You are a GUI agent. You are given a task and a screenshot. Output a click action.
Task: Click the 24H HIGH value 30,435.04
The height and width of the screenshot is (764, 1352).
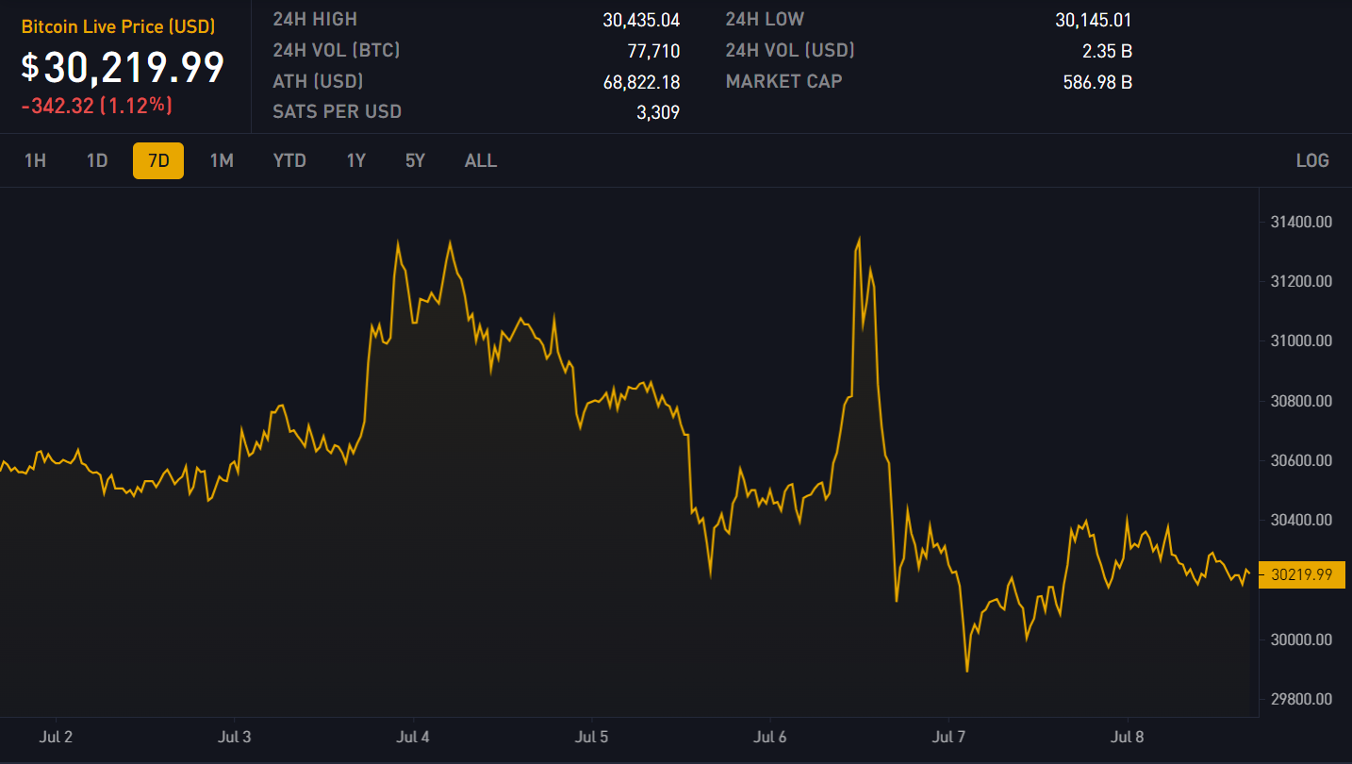[641, 20]
